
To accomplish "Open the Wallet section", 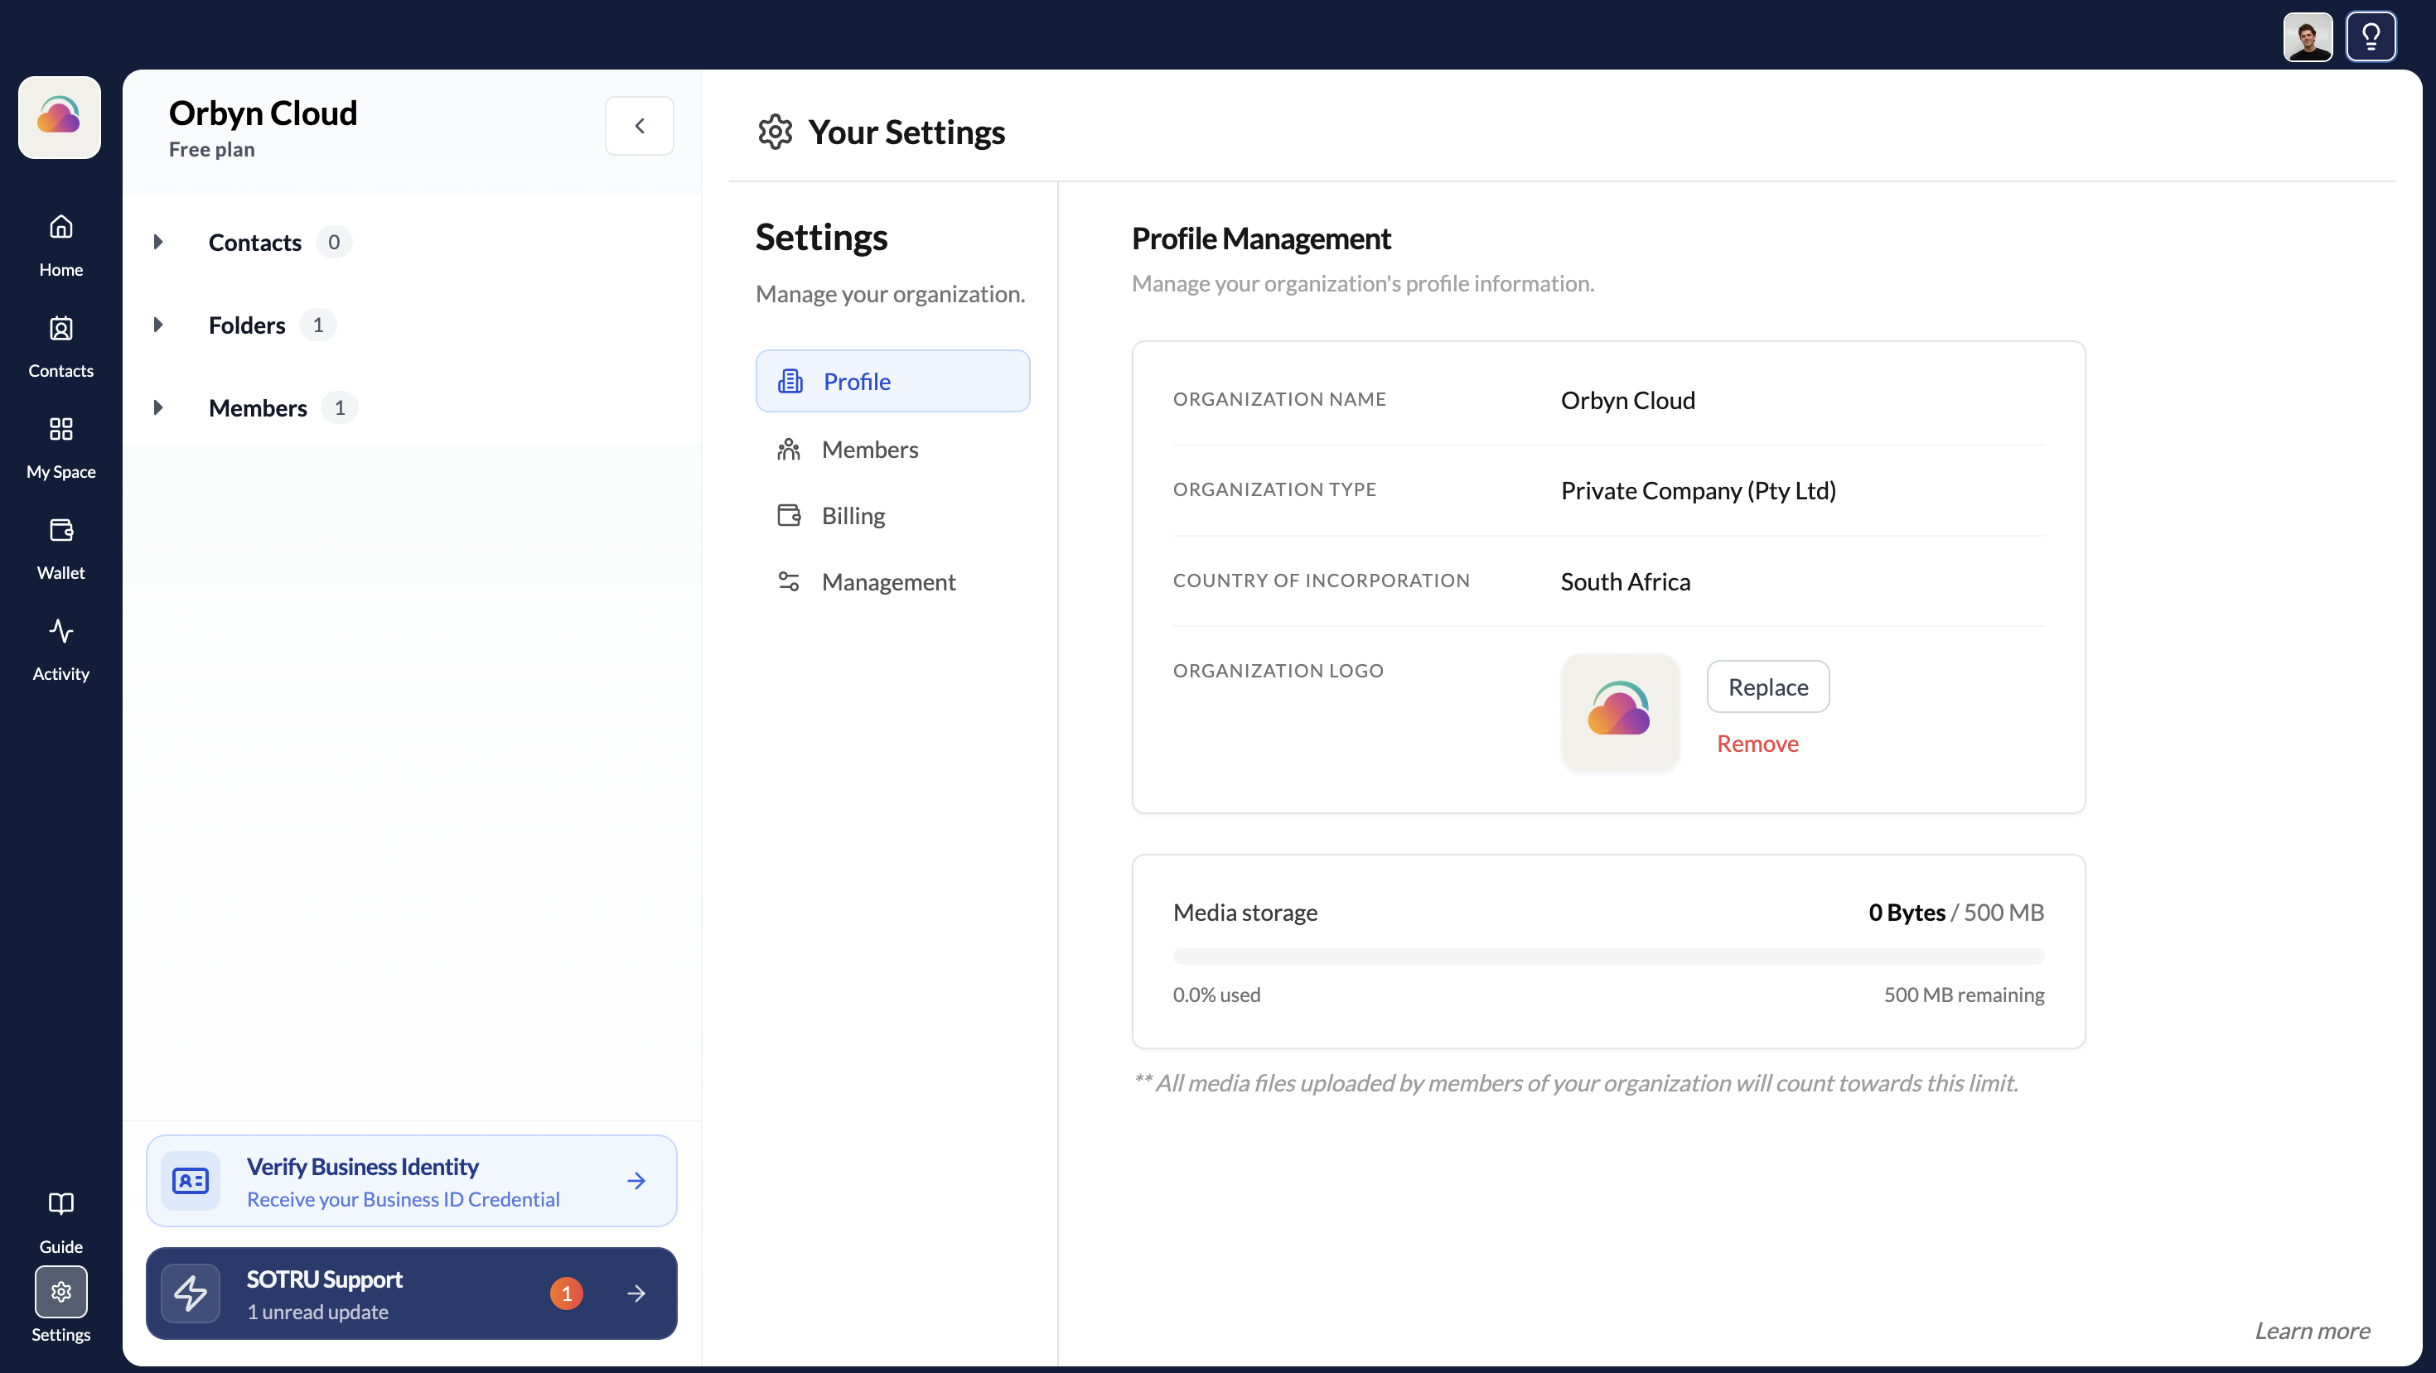I will [60, 548].
